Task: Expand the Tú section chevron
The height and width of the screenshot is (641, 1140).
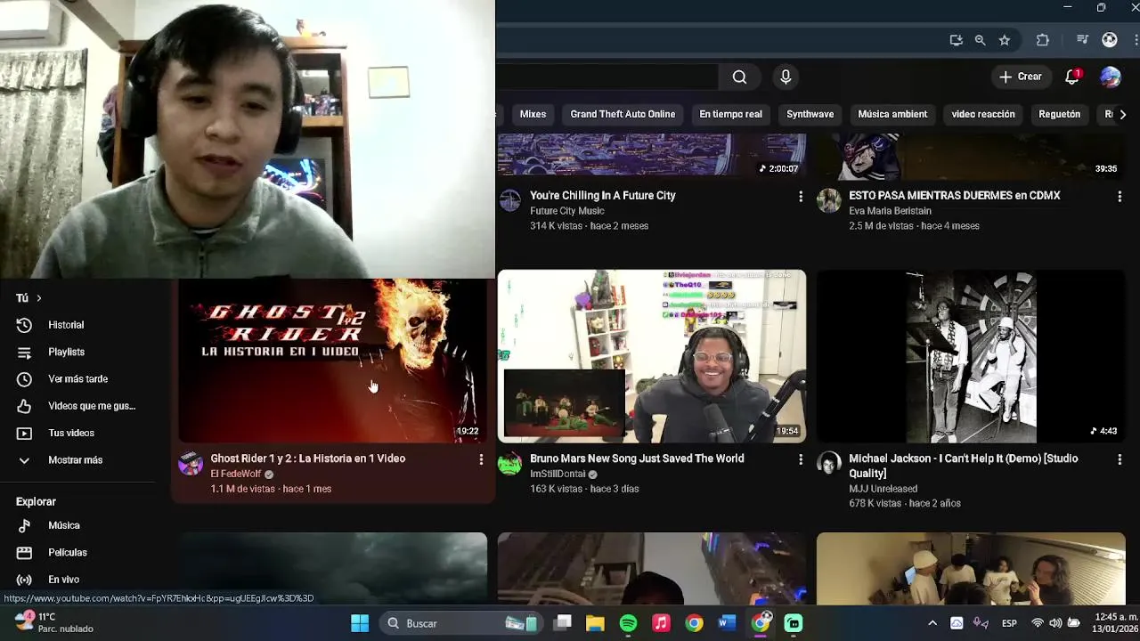Action: pos(38,298)
